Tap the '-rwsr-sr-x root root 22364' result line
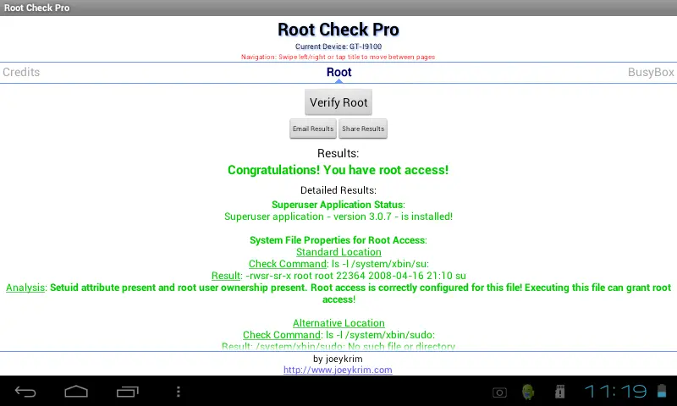This screenshot has width=677, height=406. point(339,276)
